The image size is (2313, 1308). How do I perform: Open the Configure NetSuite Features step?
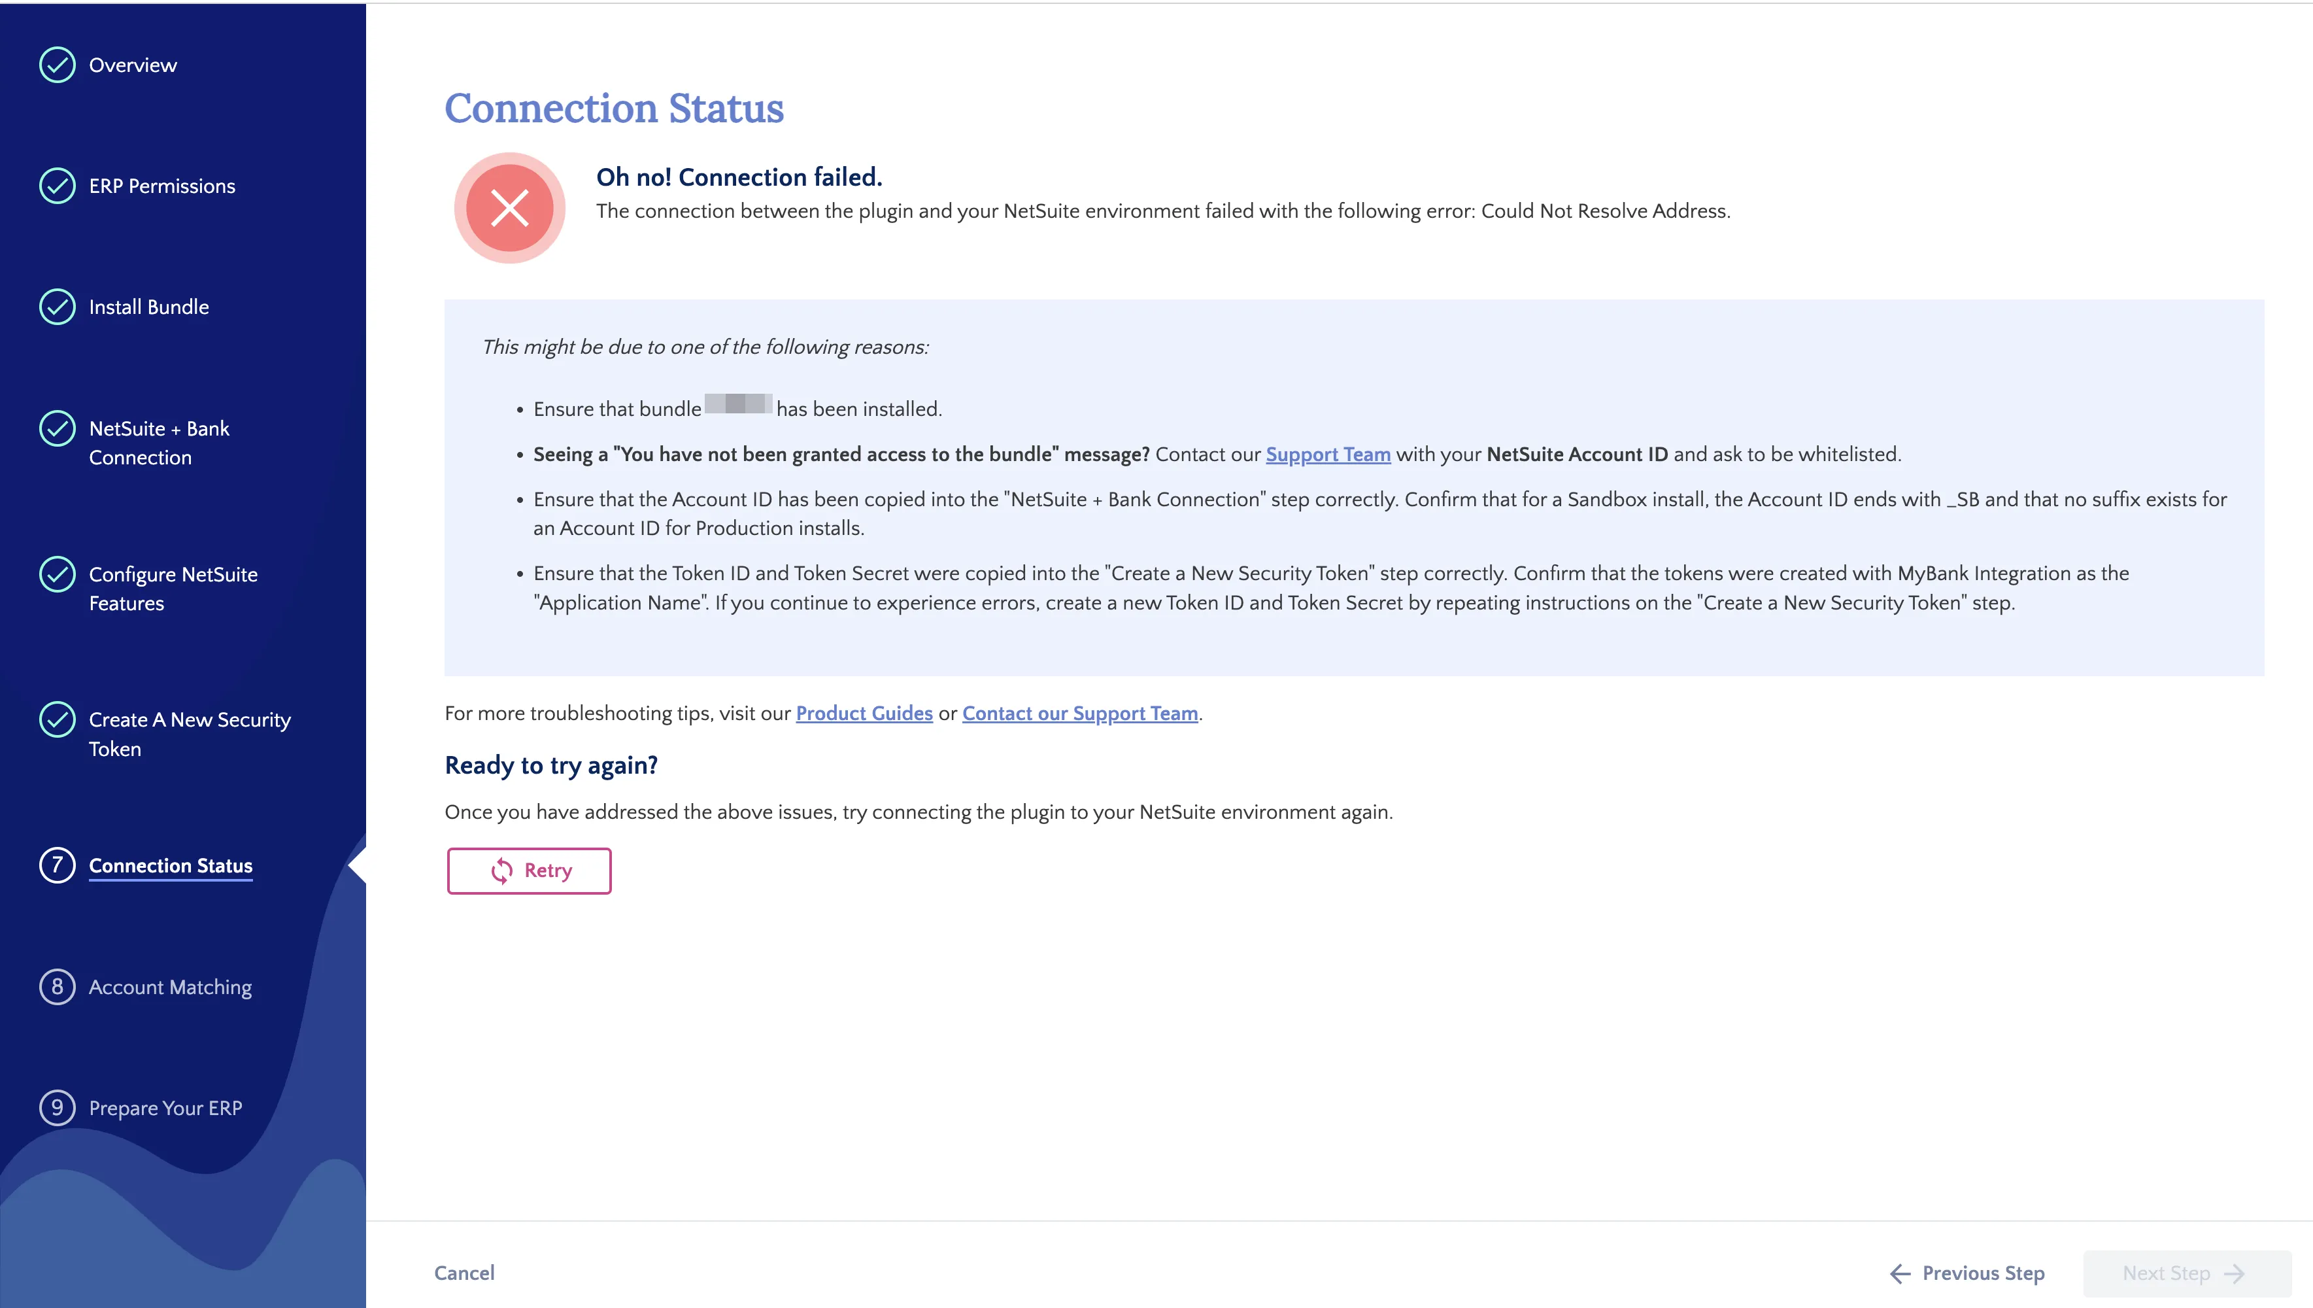pyautogui.click(x=173, y=589)
